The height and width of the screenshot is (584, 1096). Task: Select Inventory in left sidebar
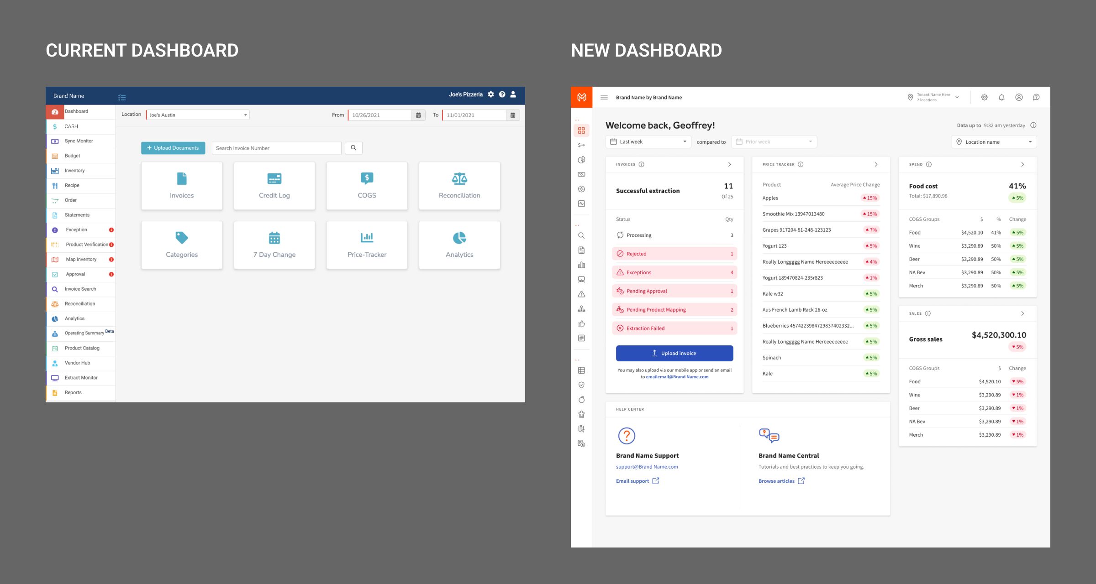click(74, 171)
